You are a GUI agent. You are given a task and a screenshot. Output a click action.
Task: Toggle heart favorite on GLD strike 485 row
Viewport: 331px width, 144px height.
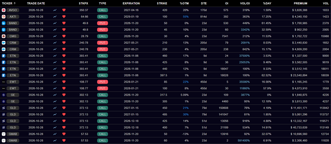64,114
